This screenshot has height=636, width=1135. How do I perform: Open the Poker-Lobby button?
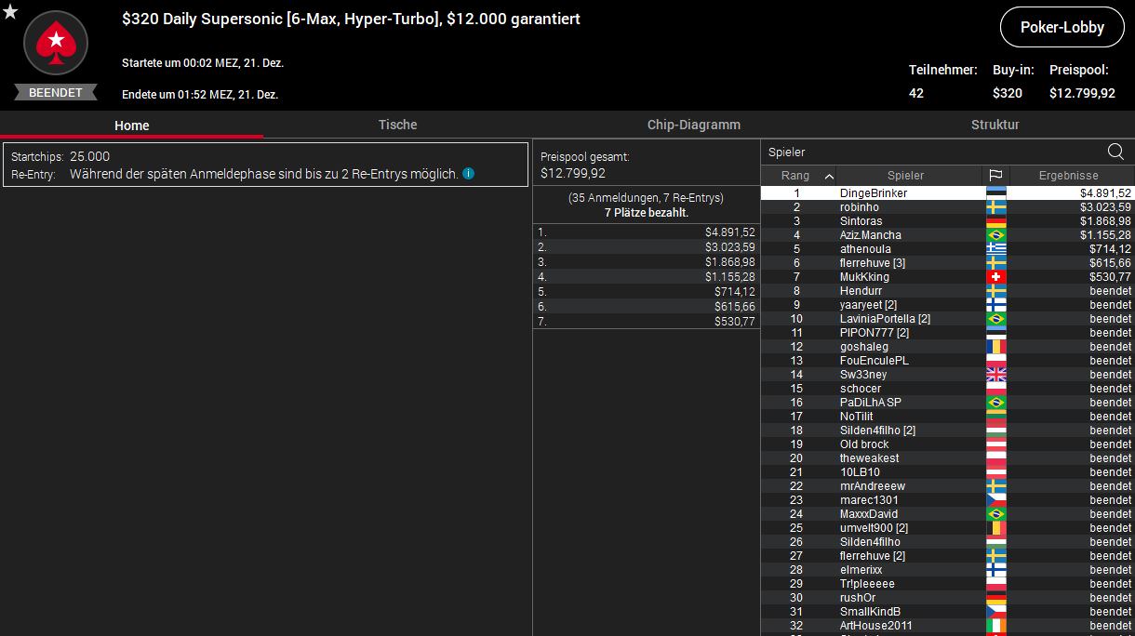point(1062,28)
